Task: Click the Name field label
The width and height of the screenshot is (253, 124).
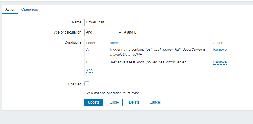Action: point(76,22)
